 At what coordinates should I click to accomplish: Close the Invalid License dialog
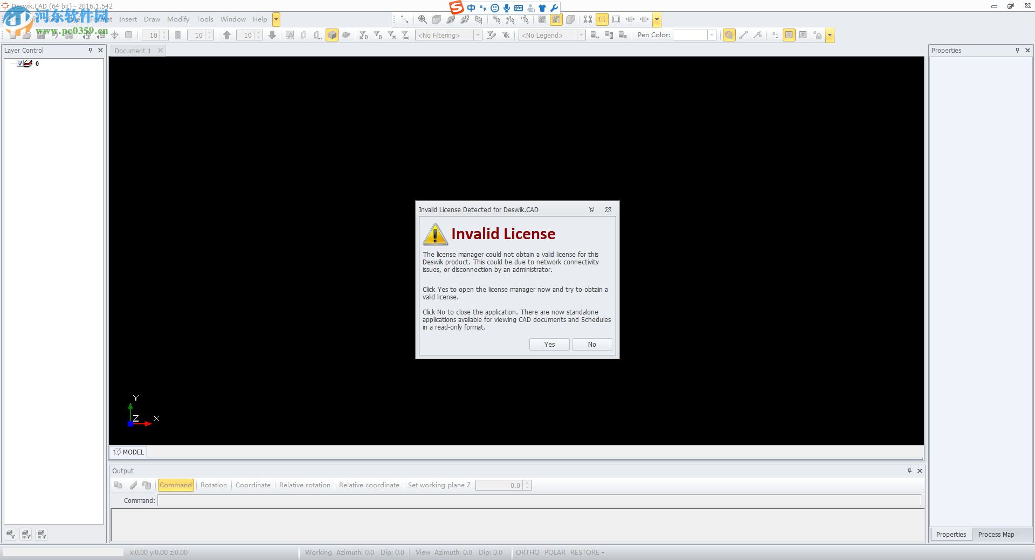(608, 210)
